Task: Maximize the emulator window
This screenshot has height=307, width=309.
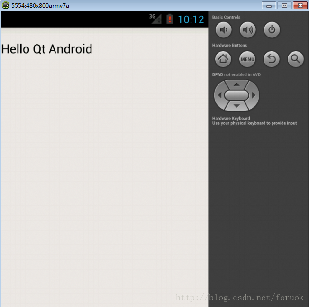Action: tap(284, 6)
